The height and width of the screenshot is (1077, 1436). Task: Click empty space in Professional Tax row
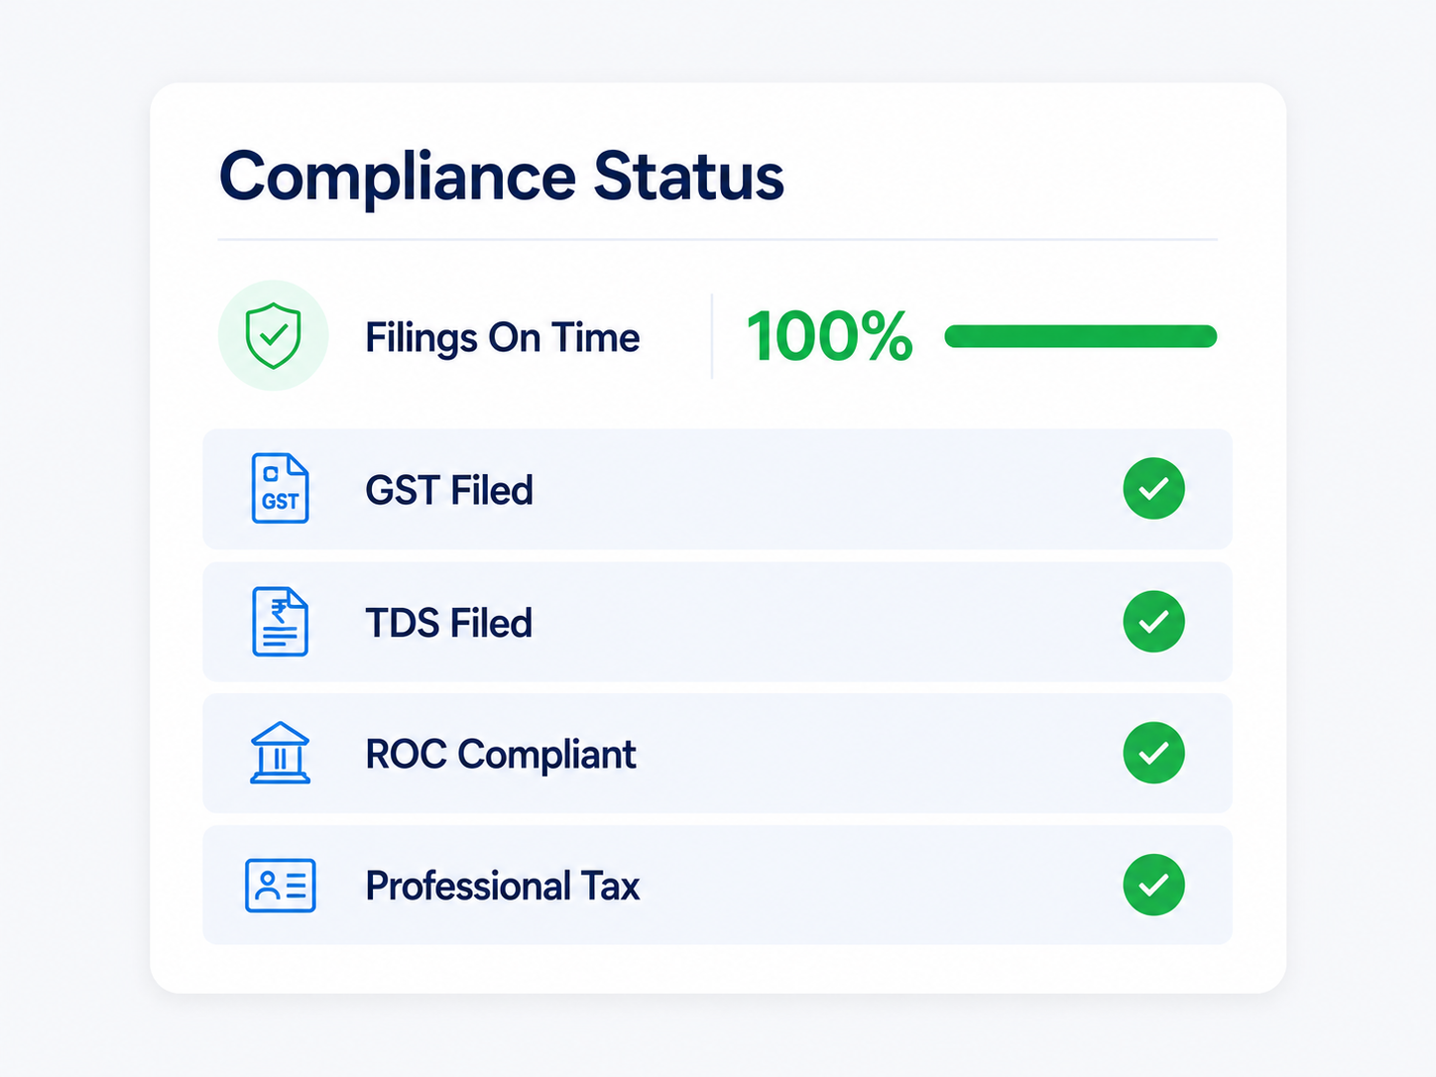[881, 886]
